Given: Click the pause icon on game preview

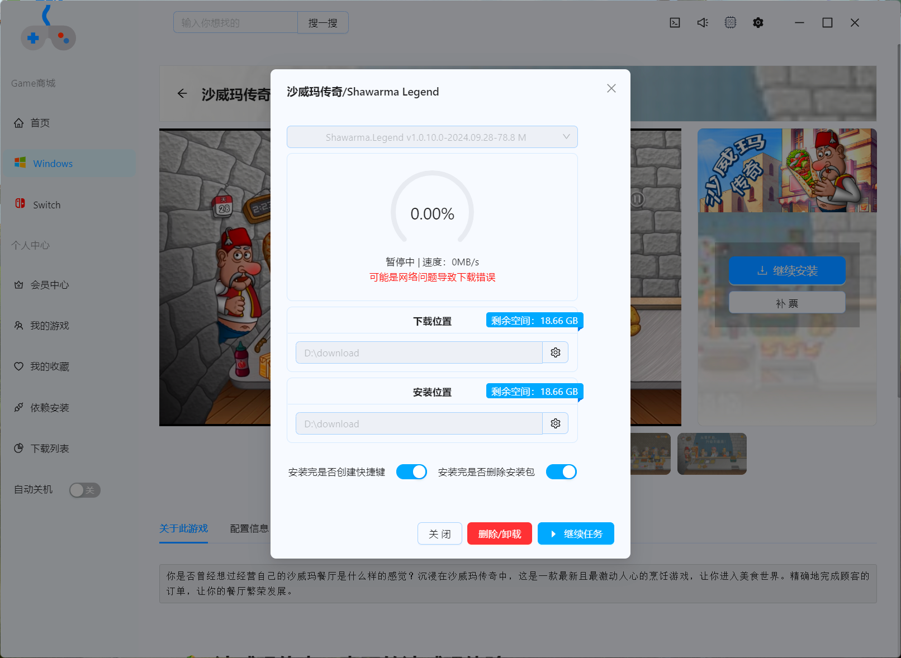Looking at the screenshot, I should pyautogui.click(x=637, y=199).
